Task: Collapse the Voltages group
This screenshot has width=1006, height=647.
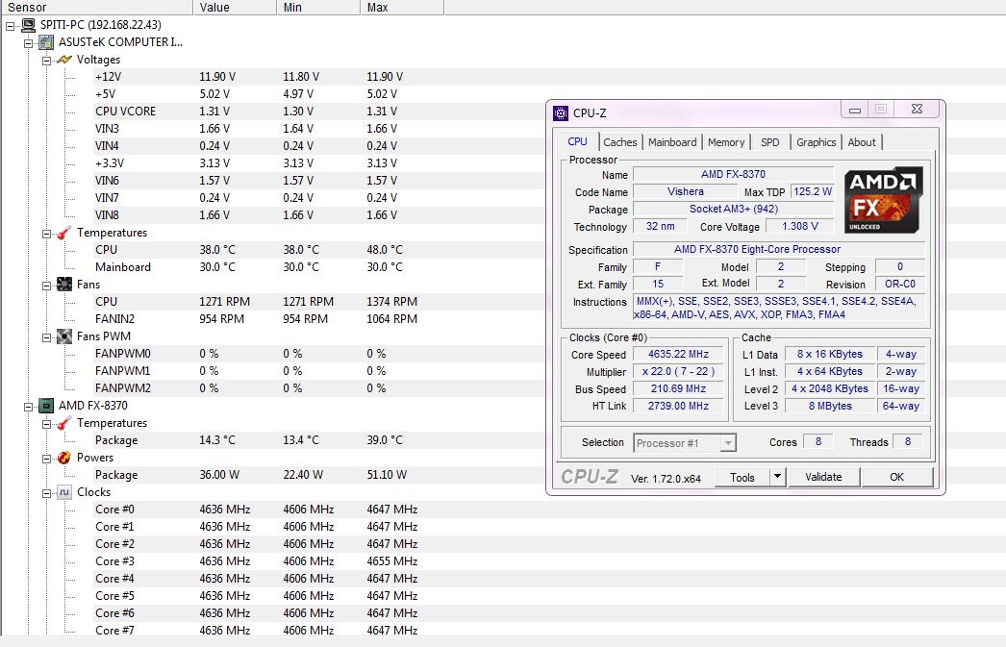Action: (x=46, y=61)
